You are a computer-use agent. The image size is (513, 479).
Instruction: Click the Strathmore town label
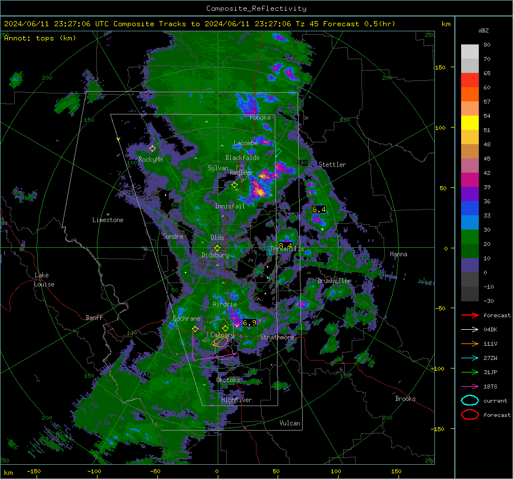[277, 337]
